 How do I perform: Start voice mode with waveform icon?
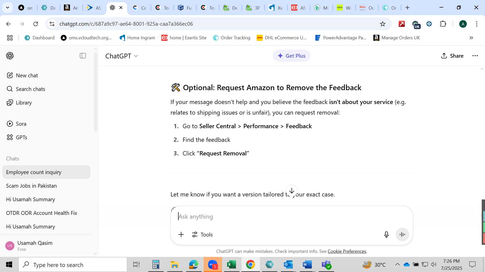(x=402, y=234)
